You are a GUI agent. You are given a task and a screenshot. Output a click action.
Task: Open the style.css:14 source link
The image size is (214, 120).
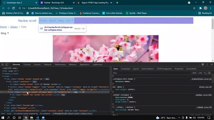click(x=205, y=87)
